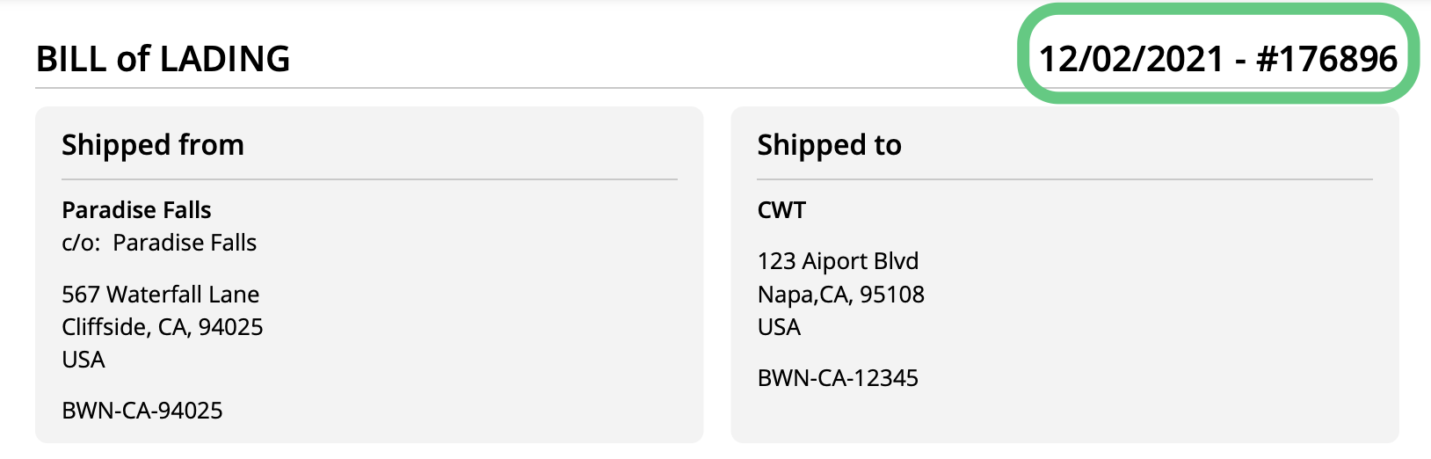Click USA under the Napa address

[779, 327]
